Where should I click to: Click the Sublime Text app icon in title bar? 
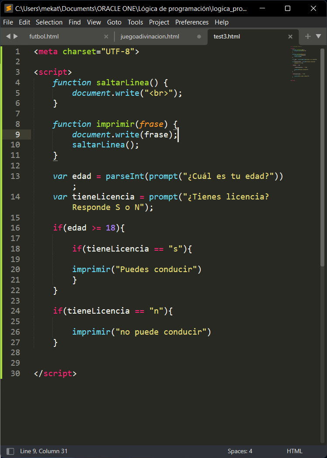pos(9,8)
